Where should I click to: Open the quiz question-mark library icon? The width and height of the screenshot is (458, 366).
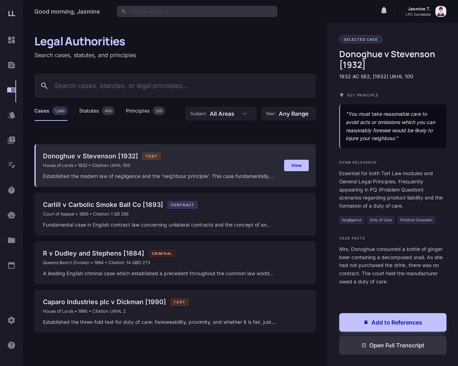(11, 140)
